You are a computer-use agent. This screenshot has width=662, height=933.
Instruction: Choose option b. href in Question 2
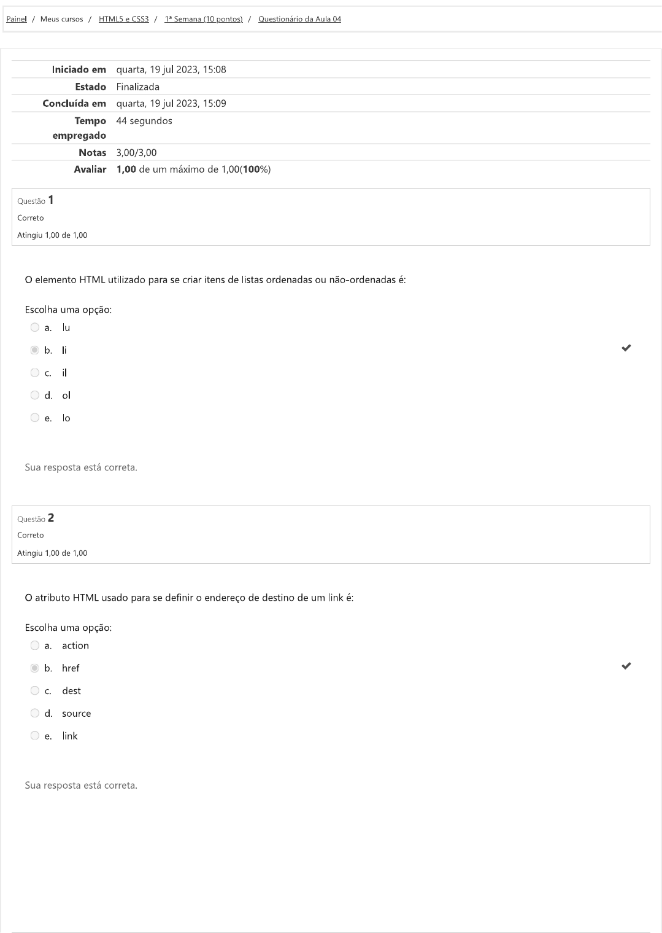[x=35, y=668]
